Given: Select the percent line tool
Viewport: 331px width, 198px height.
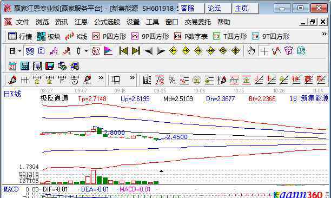Looking at the screenshot, I should pos(172,80).
